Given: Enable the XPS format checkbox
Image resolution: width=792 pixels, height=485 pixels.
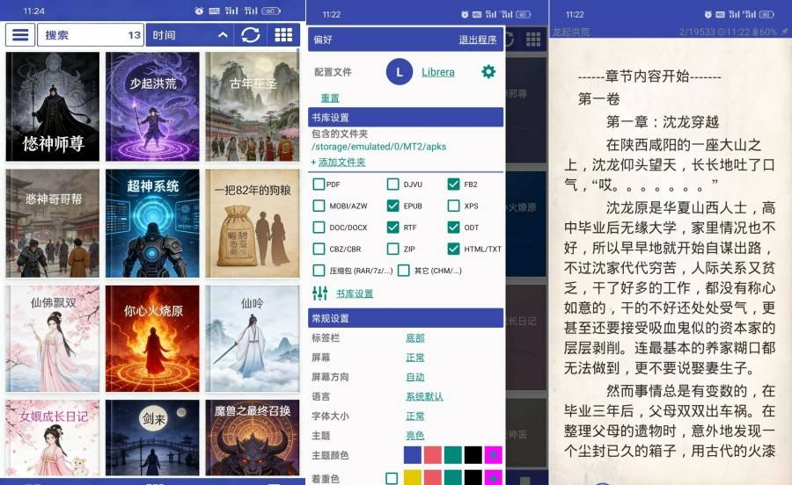Looking at the screenshot, I should point(453,206).
